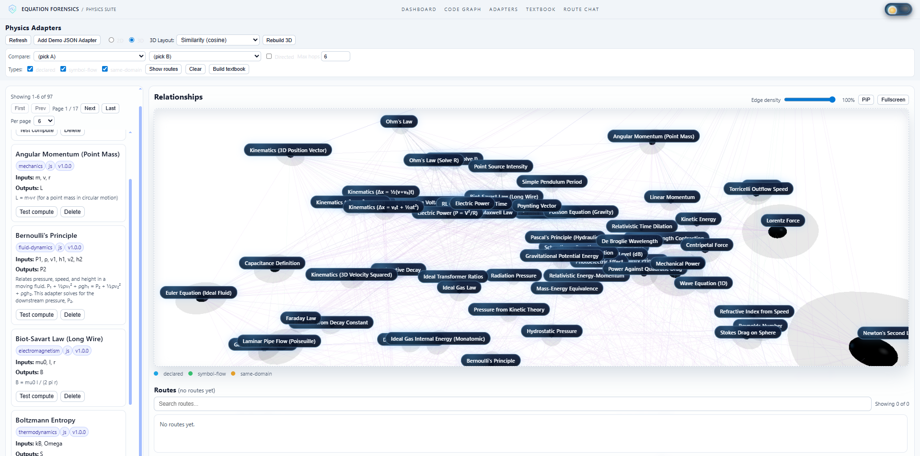The width and height of the screenshot is (920, 456).
Task: Click the Clear button
Action: [195, 69]
